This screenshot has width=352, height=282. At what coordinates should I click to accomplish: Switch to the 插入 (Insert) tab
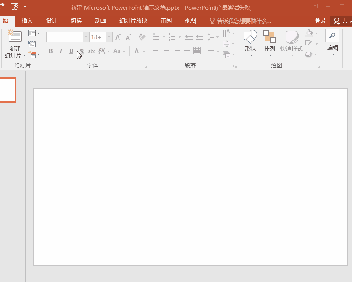(27, 21)
